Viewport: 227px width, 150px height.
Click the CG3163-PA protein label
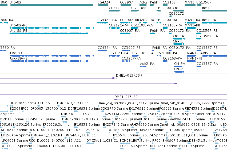[x=173, y=58]
